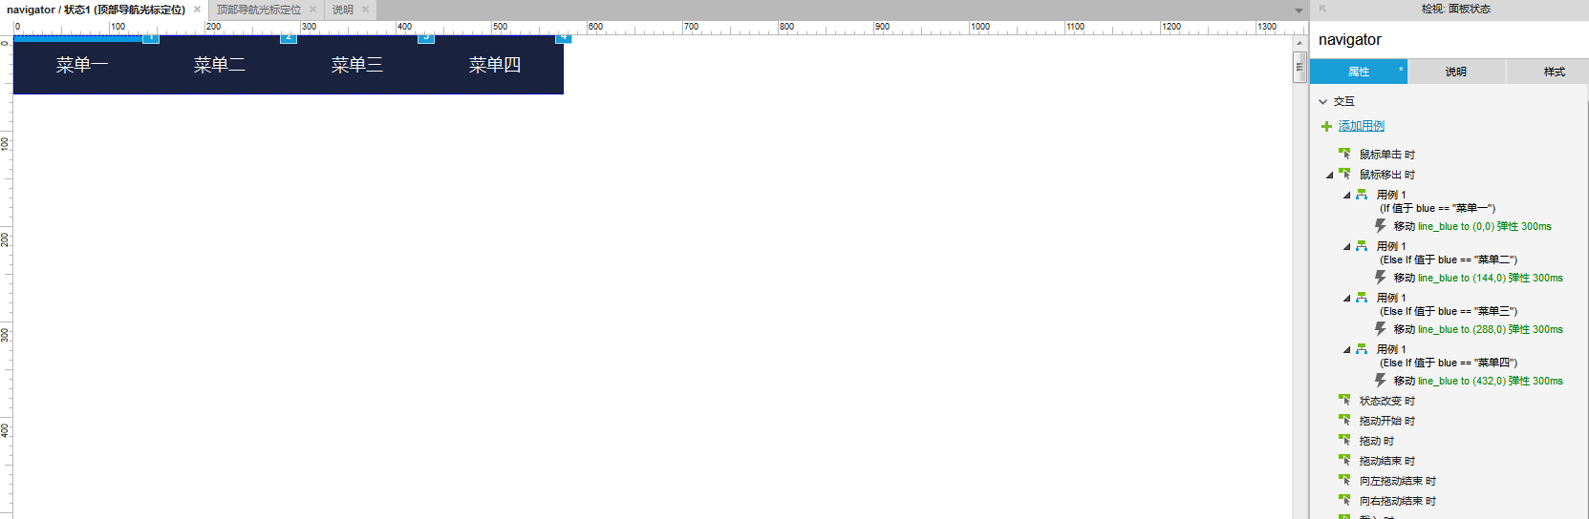Collapse the 交互 section chevron
The width and height of the screenshot is (1589, 519).
click(1323, 101)
